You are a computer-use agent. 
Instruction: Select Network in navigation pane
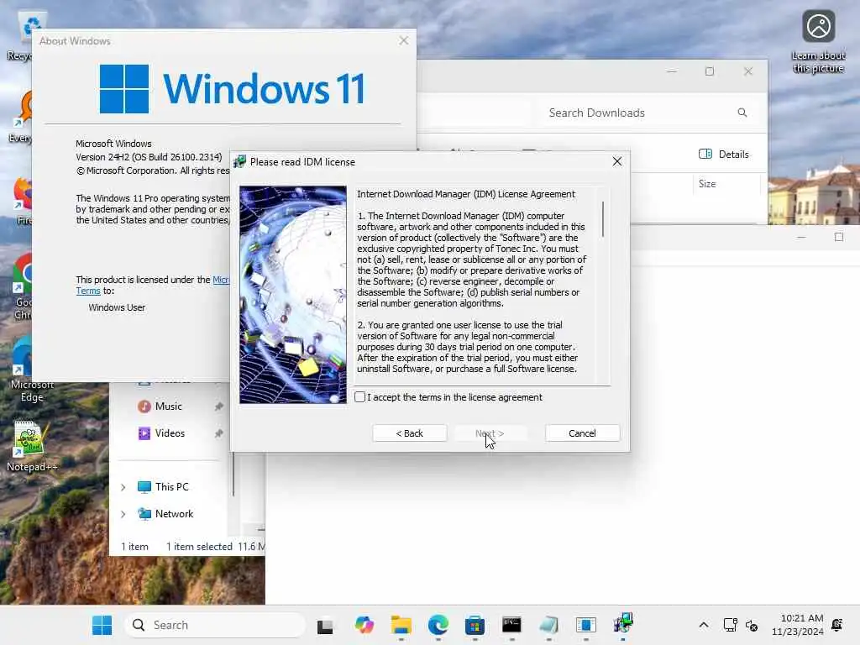(175, 514)
